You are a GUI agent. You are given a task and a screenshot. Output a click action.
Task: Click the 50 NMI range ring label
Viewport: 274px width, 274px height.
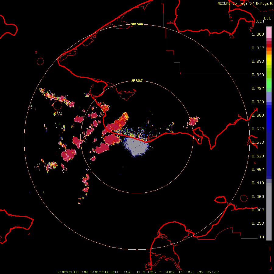point(137,80)
